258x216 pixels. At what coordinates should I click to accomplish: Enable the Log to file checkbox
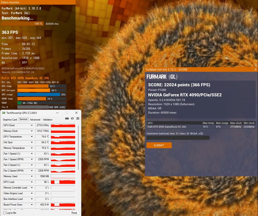[x=5, y=213]
